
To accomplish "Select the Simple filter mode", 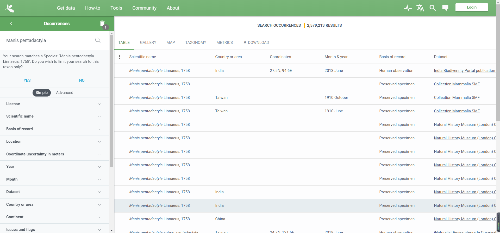I will (42, 93).
